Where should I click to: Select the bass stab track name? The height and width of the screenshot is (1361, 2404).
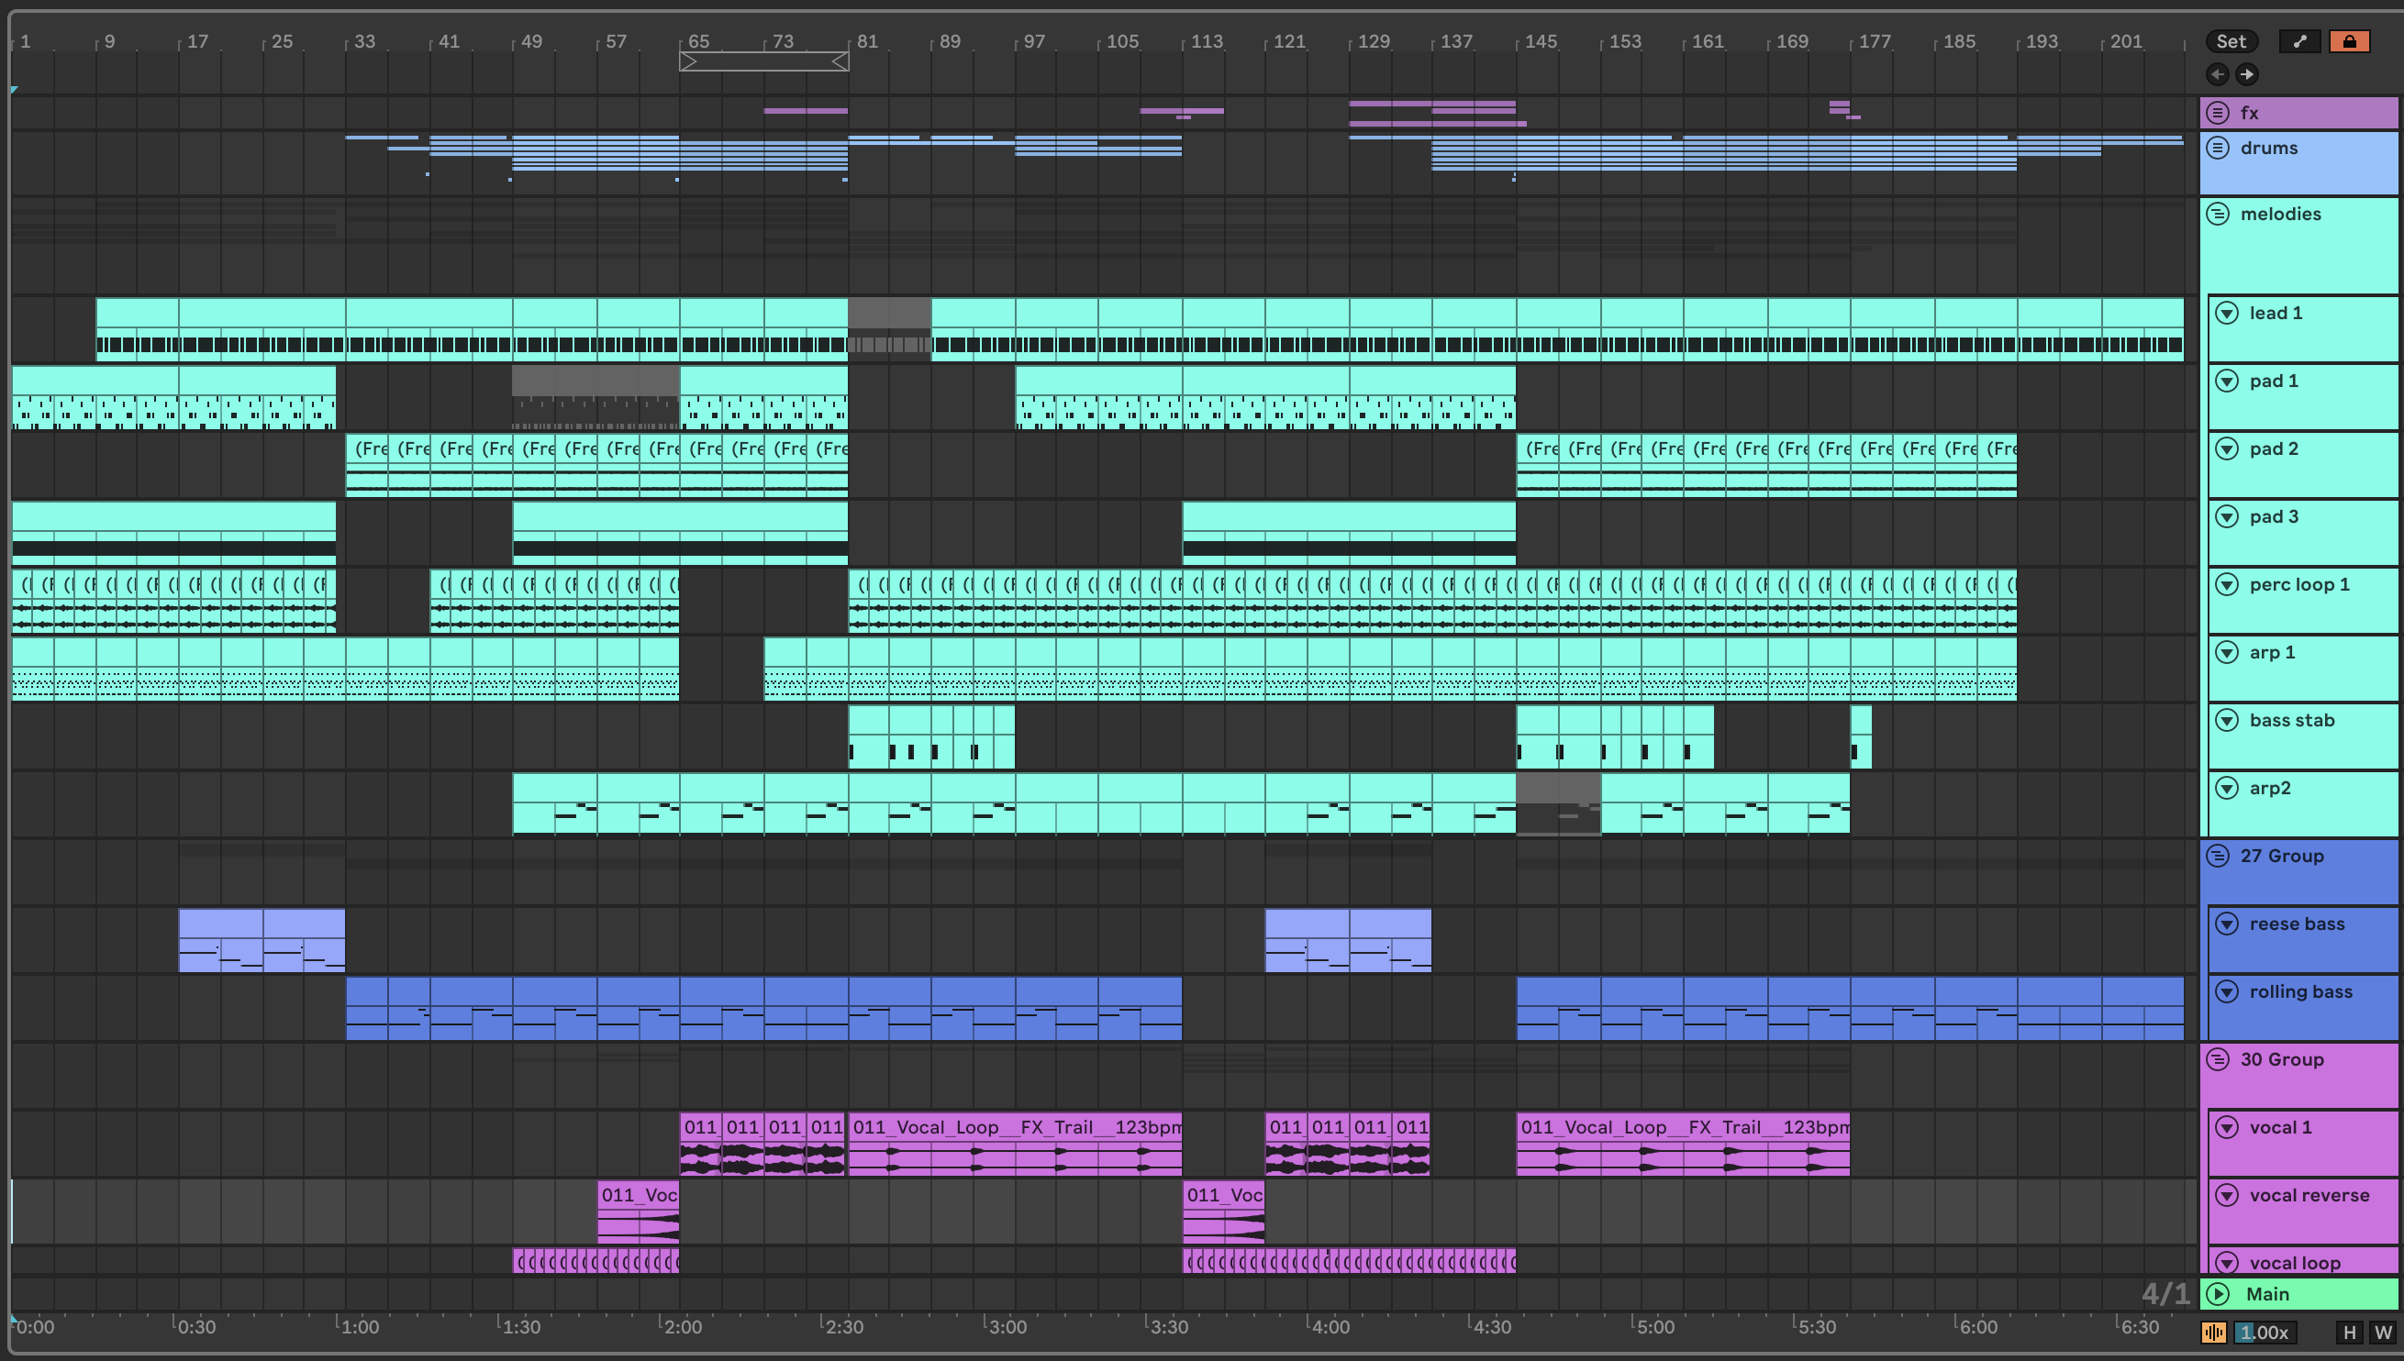click(x=2292, y=720)
